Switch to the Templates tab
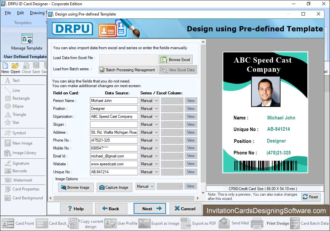The width and height of the screenshot is (330, 231). (23, 23)
